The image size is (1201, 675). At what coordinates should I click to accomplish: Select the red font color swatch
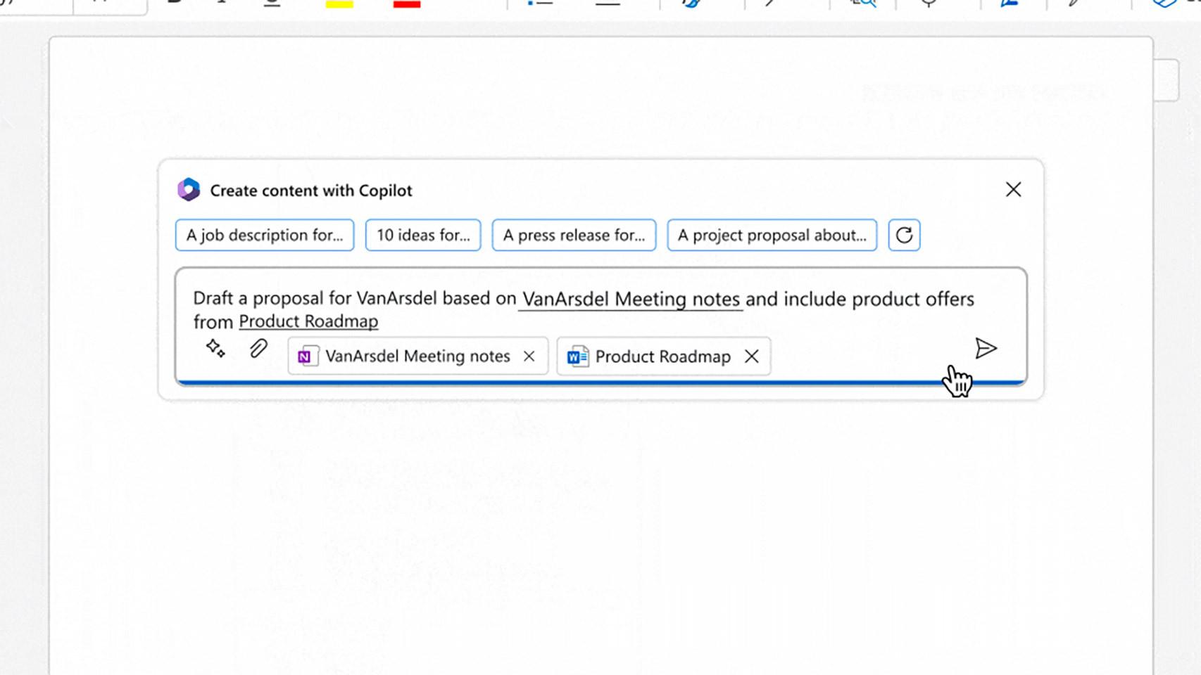tap(407, 4)
